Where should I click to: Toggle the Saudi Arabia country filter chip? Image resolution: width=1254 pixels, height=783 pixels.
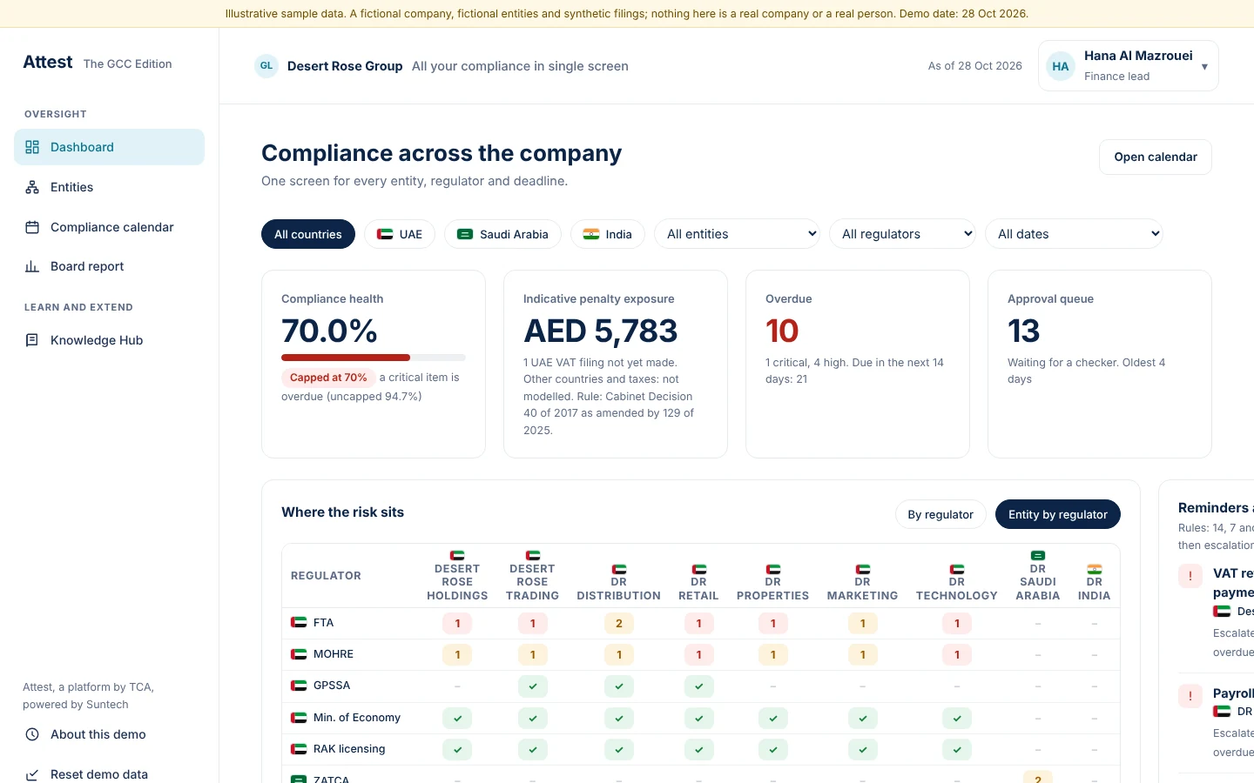(503, 234)
